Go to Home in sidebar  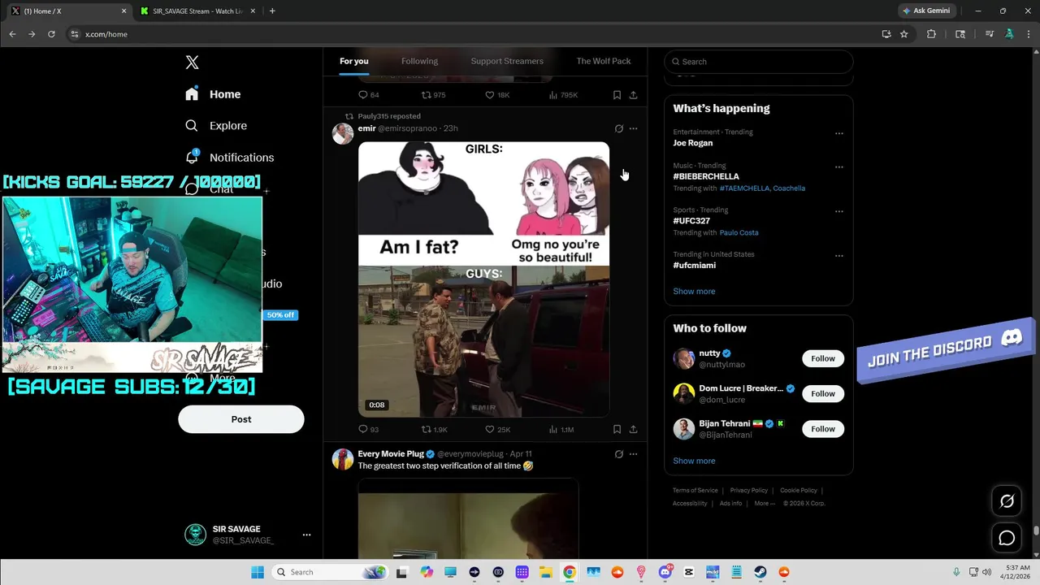point(213,94)
